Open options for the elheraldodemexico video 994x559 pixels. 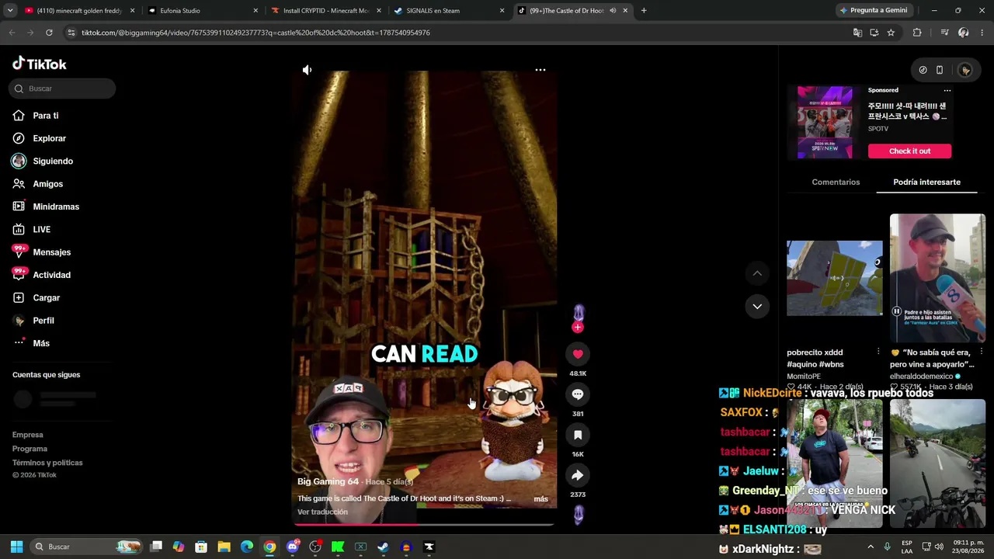tap(981, 352)
